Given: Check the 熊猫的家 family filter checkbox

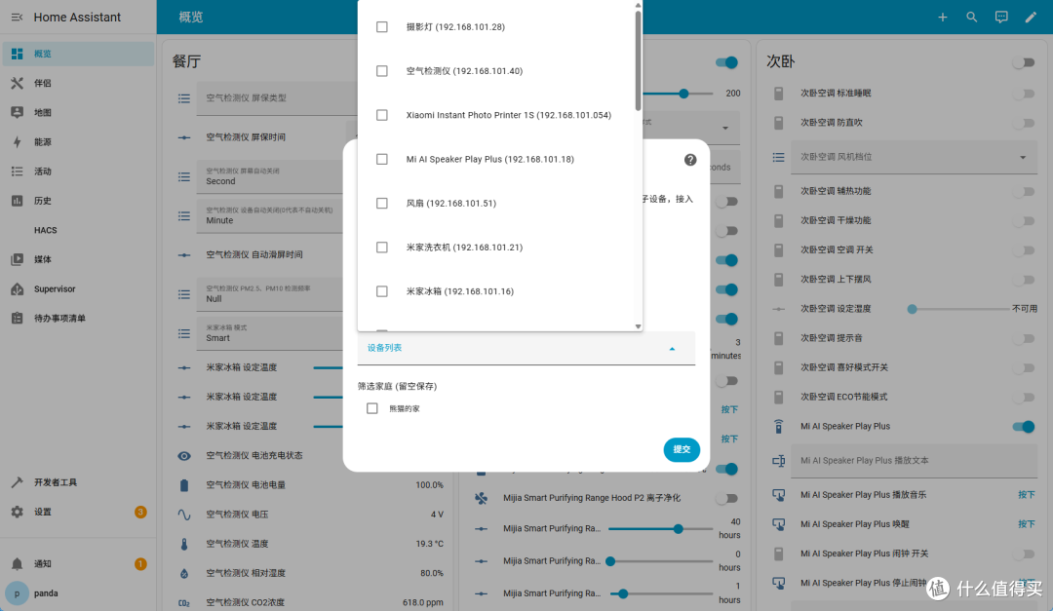Looking at the screenshot, I should point(372,408).
